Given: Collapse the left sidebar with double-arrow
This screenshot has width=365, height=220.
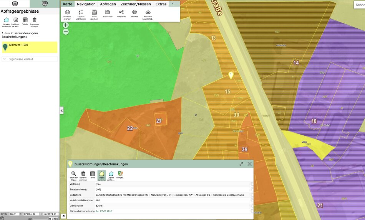Looking at the screenshot, I should click(62, 110).
